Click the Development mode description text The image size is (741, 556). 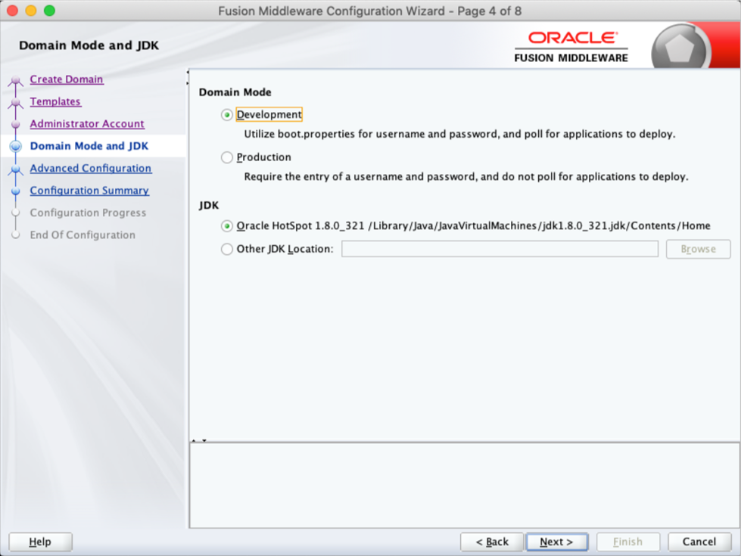459,134
